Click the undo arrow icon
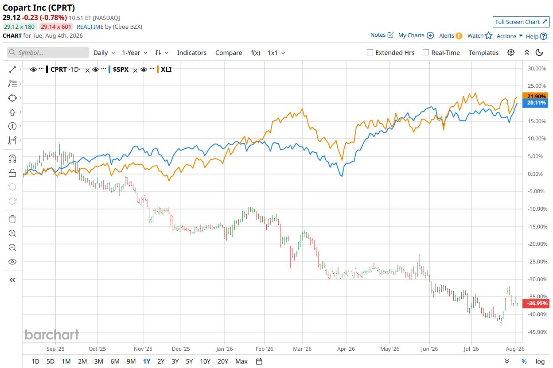The height and width of the screenshot is (368, 553). pos(12,187)
